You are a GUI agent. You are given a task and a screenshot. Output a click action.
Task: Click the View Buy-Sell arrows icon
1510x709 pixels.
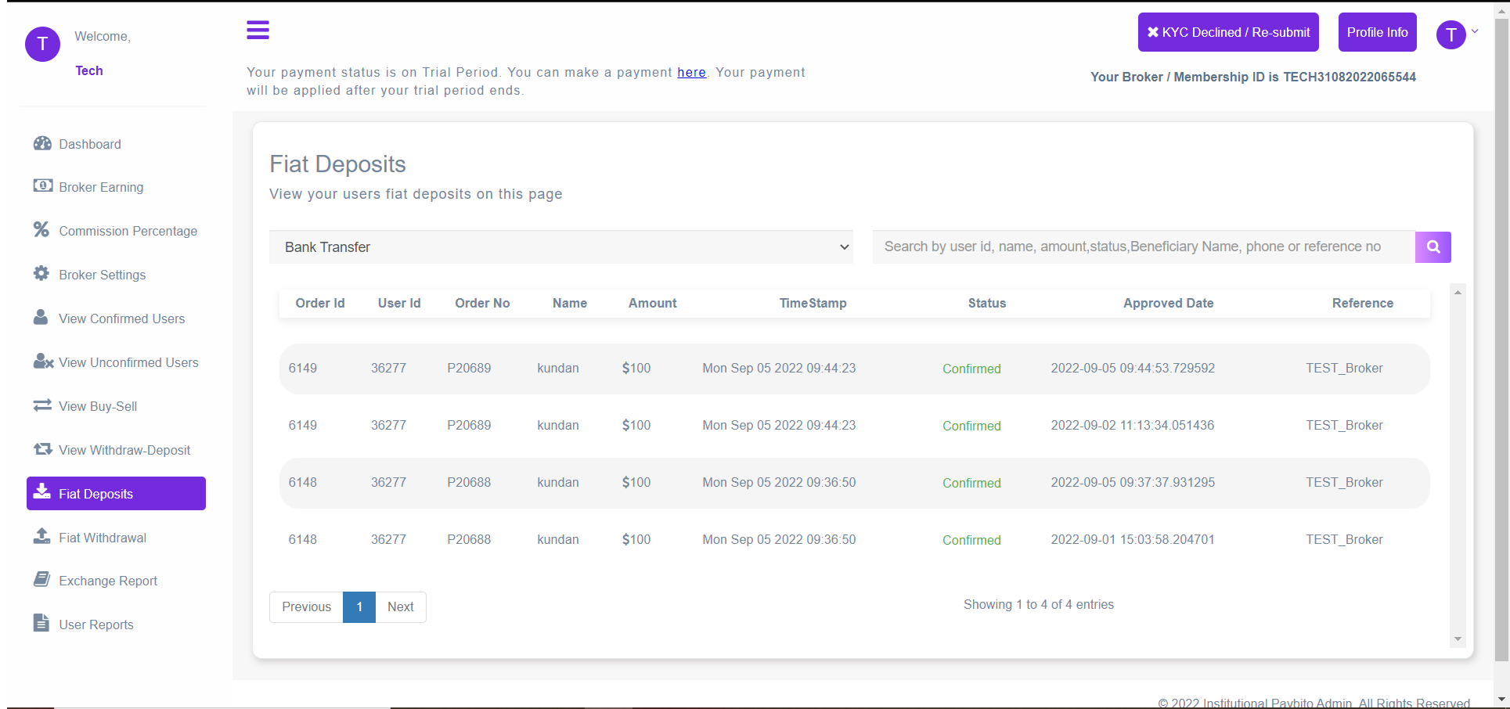pos(42,405)
